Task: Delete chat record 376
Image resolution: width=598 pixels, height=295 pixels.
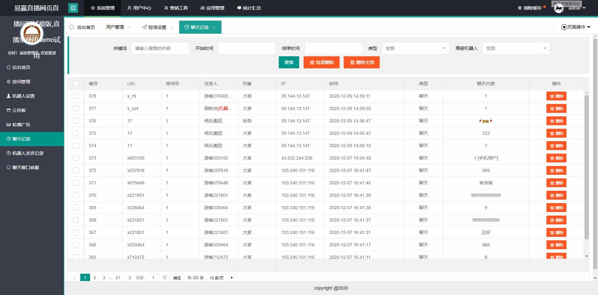Action: click(556, 121)
